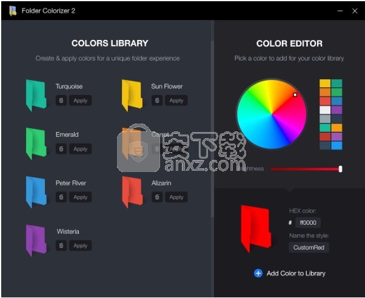The width and height of the screenshot is (365, 298).
Task: Delete the Sun Flower color
Action: click(x=157, y=101)
